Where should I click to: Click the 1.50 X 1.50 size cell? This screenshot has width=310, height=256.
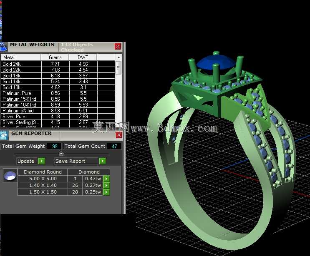(43, 192)
